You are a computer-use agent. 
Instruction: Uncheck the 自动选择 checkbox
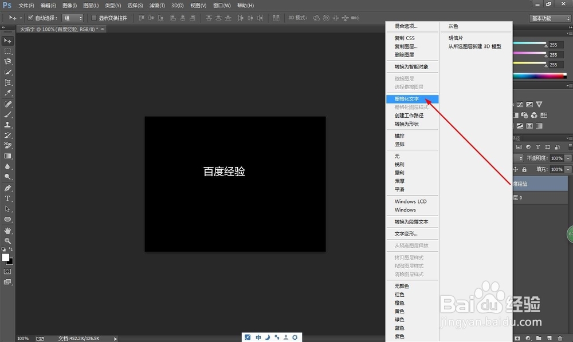(31, 18)
